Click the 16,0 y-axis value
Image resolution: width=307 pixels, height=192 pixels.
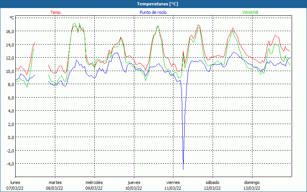(9, 31)
